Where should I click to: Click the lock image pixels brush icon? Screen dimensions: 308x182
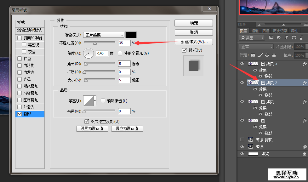pos(260,55)
